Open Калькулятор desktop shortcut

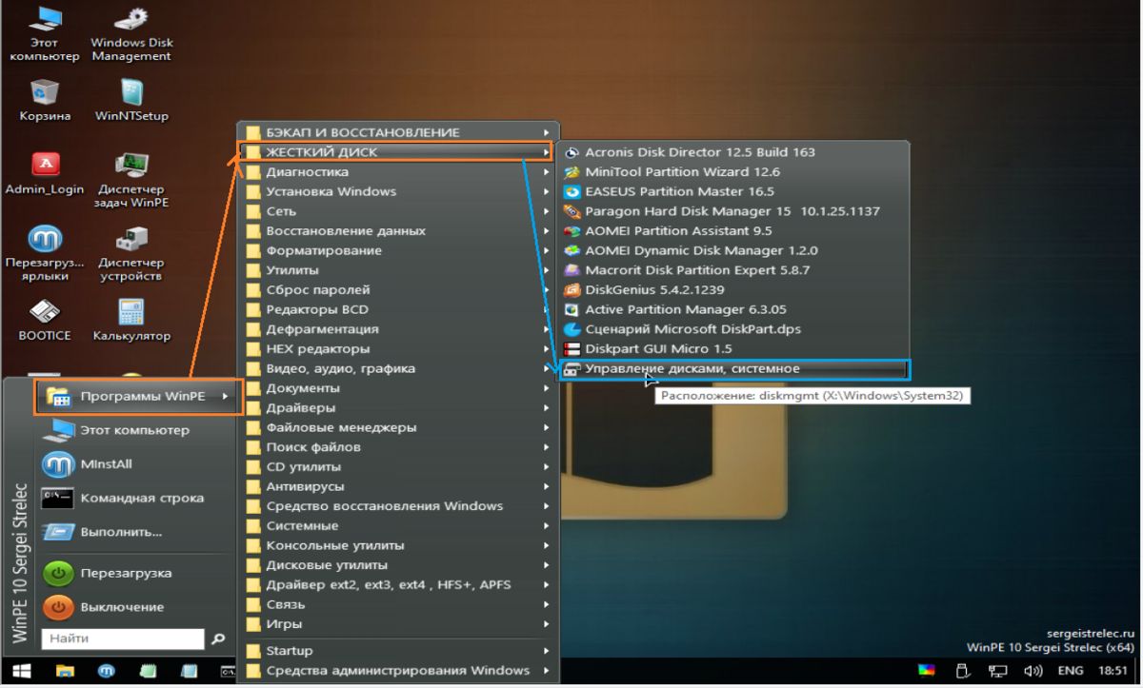[x=131, y=320]
